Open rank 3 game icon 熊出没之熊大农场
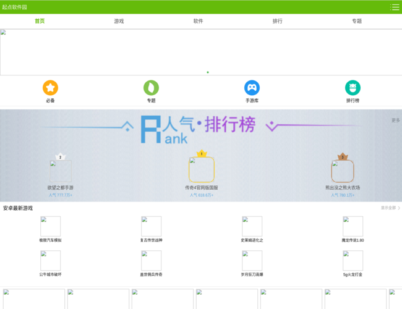The image size is (402, 309). (x=343, y=171)
